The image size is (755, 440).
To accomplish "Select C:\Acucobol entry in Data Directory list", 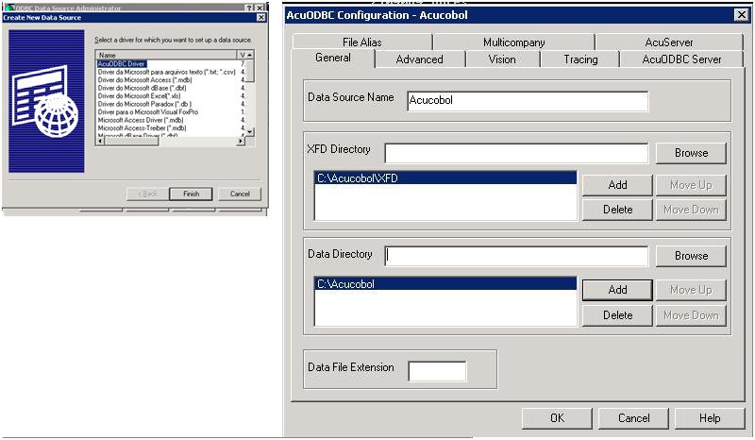I will click(445, 284).
